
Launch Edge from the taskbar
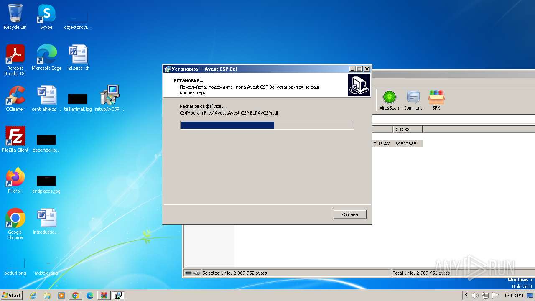pyautogui.click(x=90, y=296)
